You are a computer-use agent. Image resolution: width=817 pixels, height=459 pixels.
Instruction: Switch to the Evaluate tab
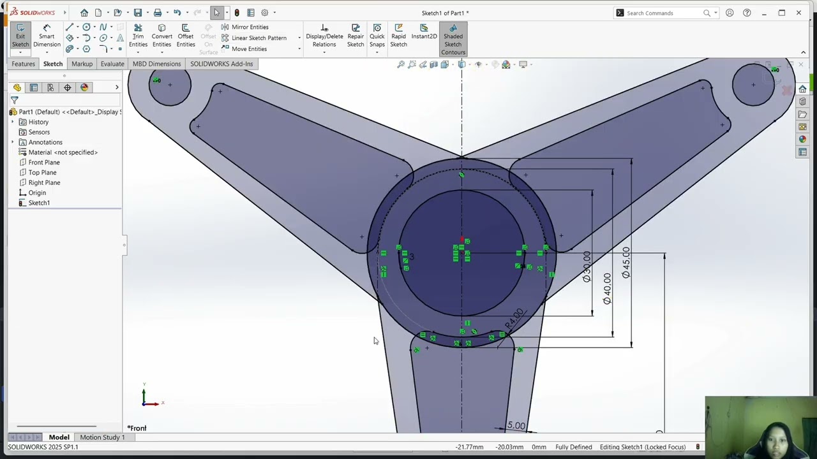click(x=112, y=64)
